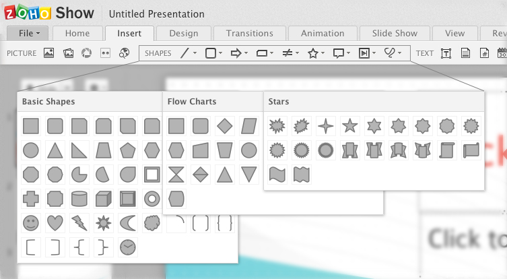Pick the cylinder shape in Basic Shapes
Viewport: 507px width, 279px height.
79,198
